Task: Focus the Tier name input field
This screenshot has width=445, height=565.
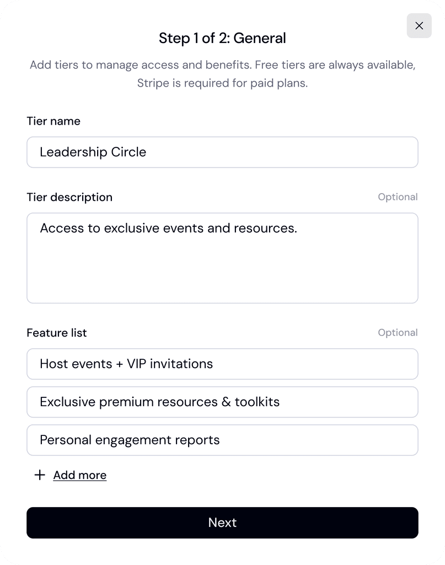Action: (222, 152)
